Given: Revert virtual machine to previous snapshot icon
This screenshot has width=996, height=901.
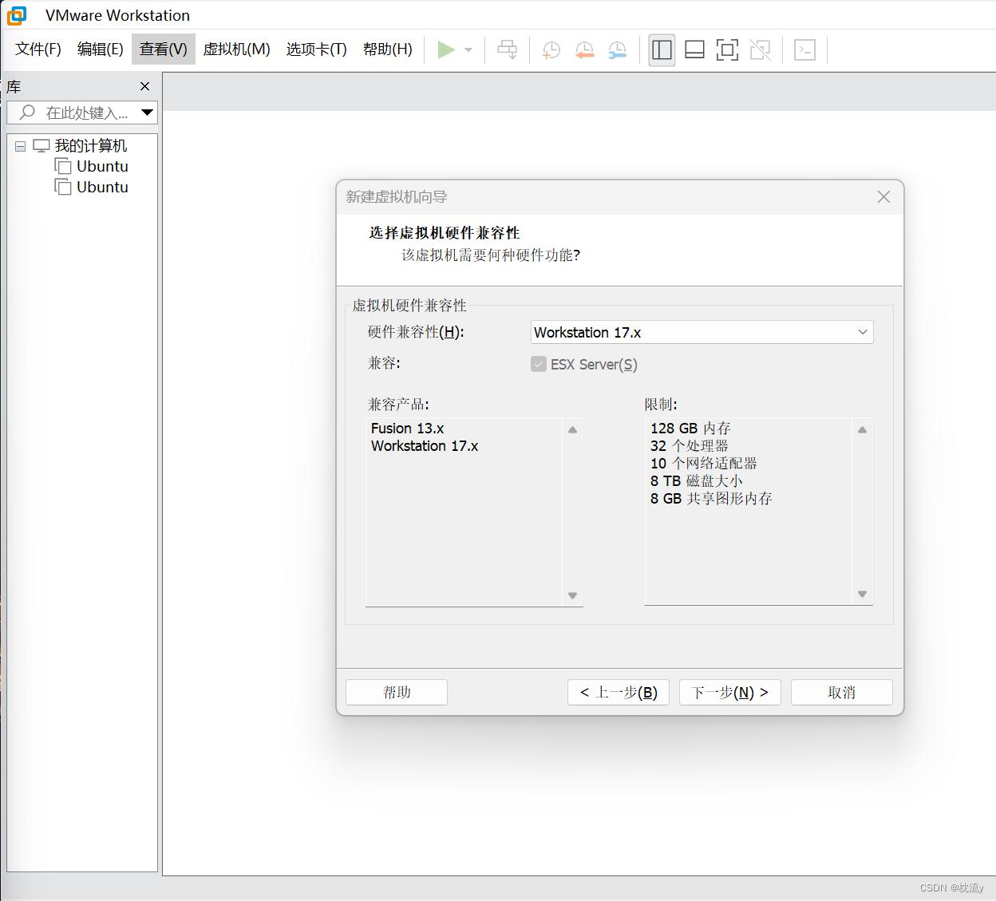Looking at the screenshot, I should coord(584,50).
